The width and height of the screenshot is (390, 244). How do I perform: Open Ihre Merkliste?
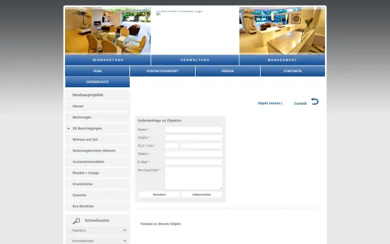pyautogui.click(x=97, y=206)
